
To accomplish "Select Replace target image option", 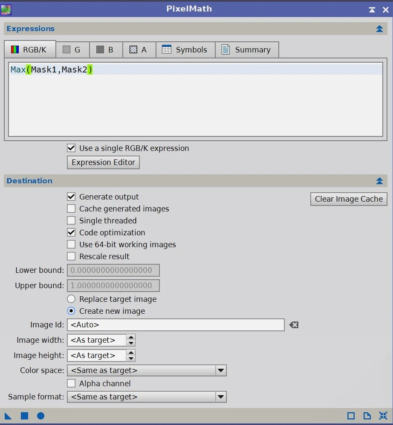I will click(x=71, y=299).
